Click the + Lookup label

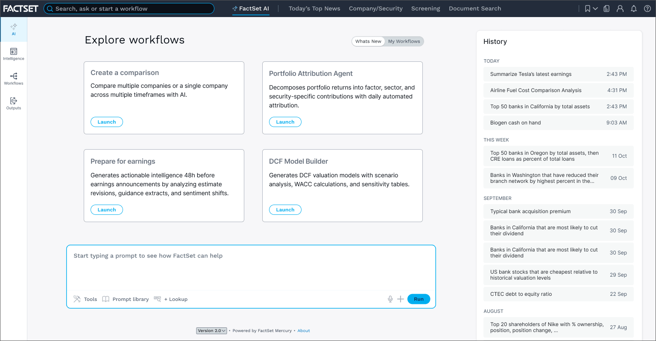176,299
